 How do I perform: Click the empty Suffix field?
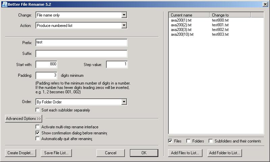click(x=81, y=54)
